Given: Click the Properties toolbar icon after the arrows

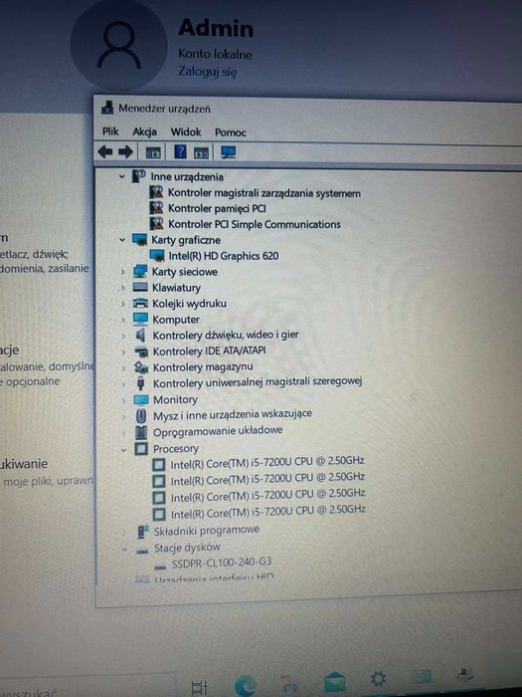Looking at the screenshot, I should [153, 153].
